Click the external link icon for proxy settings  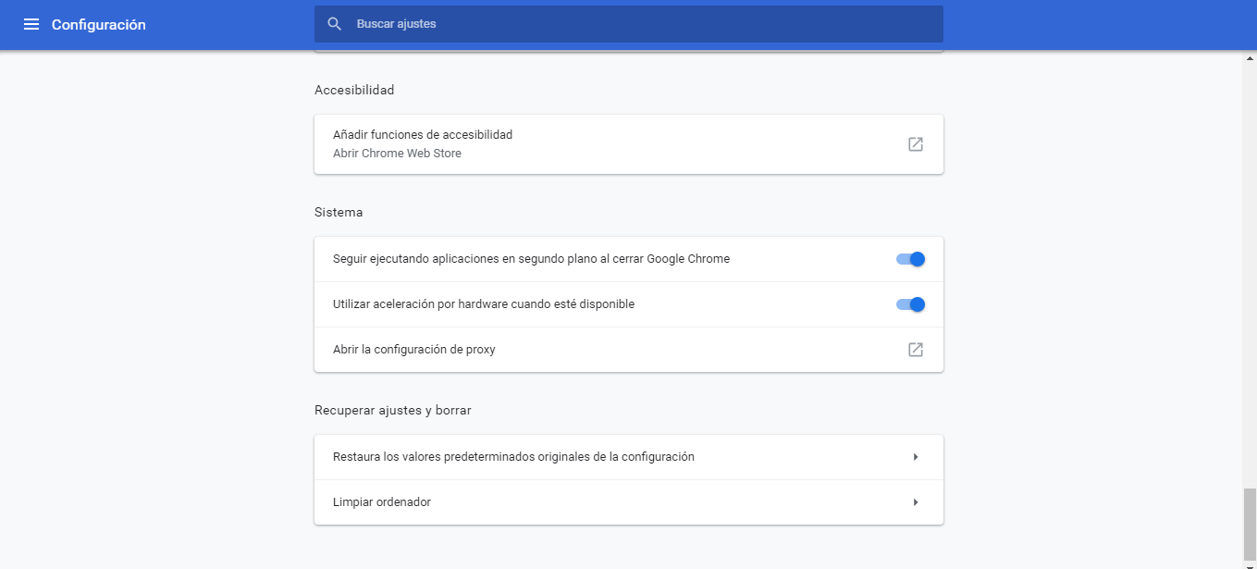pos(915,350)
